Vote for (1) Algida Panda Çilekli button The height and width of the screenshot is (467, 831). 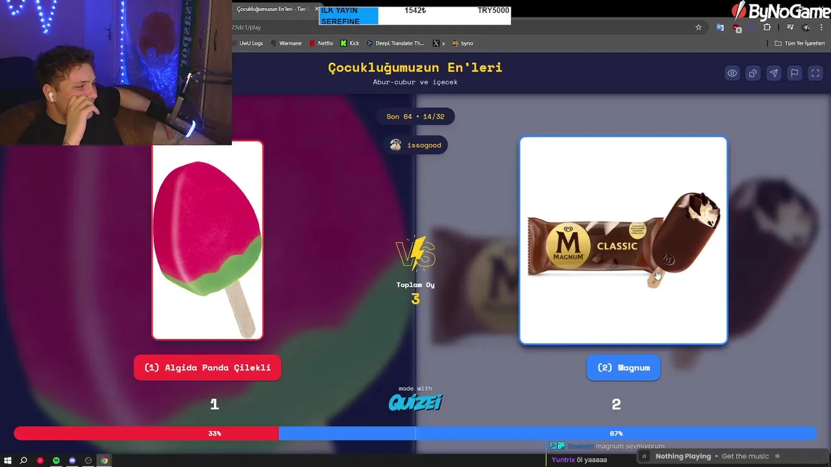208,368
